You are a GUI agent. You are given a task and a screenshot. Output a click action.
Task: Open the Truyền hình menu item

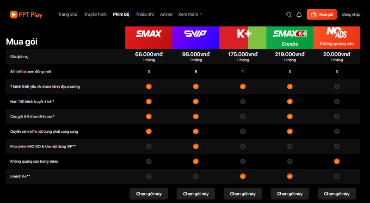point(95,14)
